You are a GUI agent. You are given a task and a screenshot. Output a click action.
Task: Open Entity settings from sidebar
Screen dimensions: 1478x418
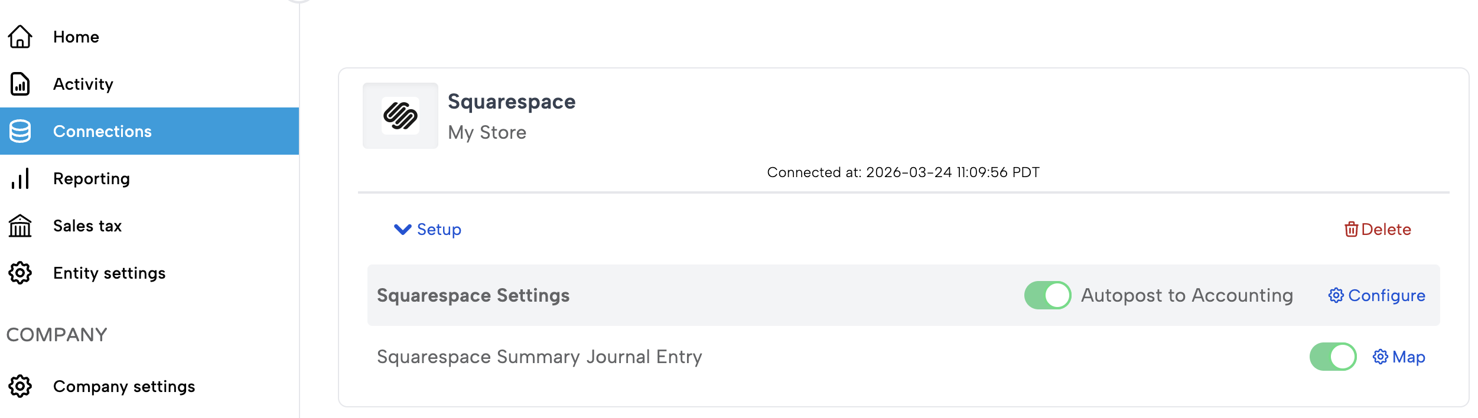(109, 273)
